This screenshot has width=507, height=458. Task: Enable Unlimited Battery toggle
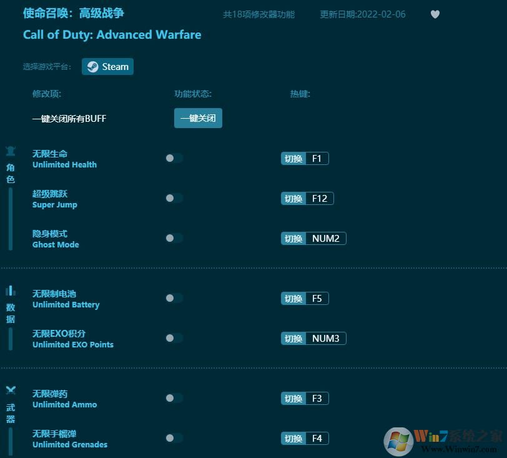tap(174, 298)
